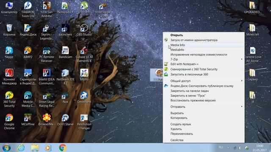Choose Edit with Notepad++

(x=204, y=64)
